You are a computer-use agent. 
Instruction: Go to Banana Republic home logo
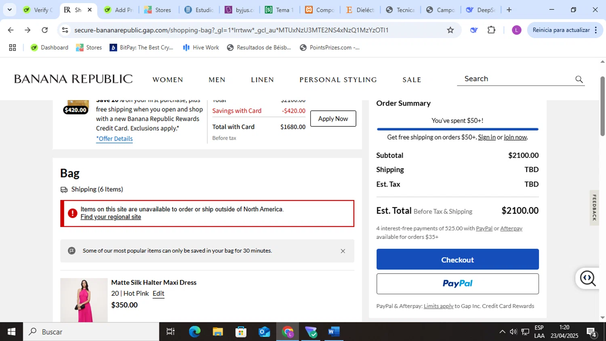[x=73, y=79]
